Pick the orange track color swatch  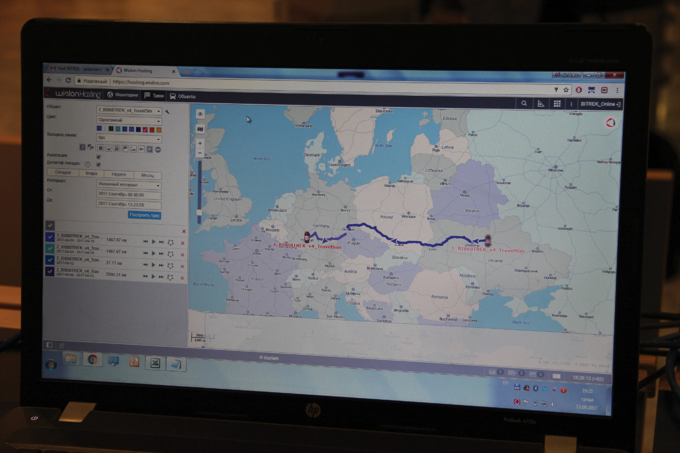(159, 130)
